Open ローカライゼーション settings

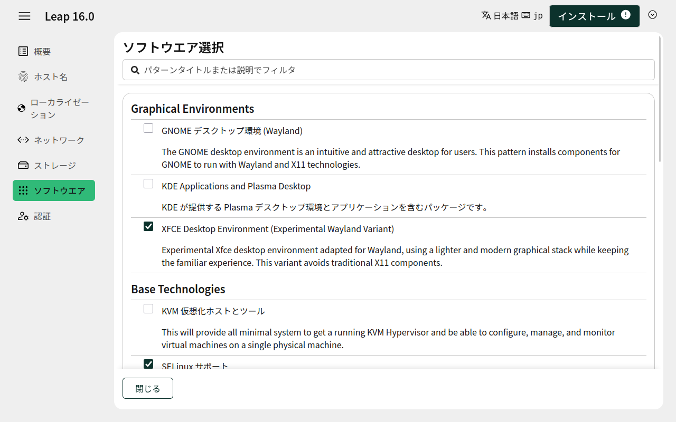(x=54, y=108)
